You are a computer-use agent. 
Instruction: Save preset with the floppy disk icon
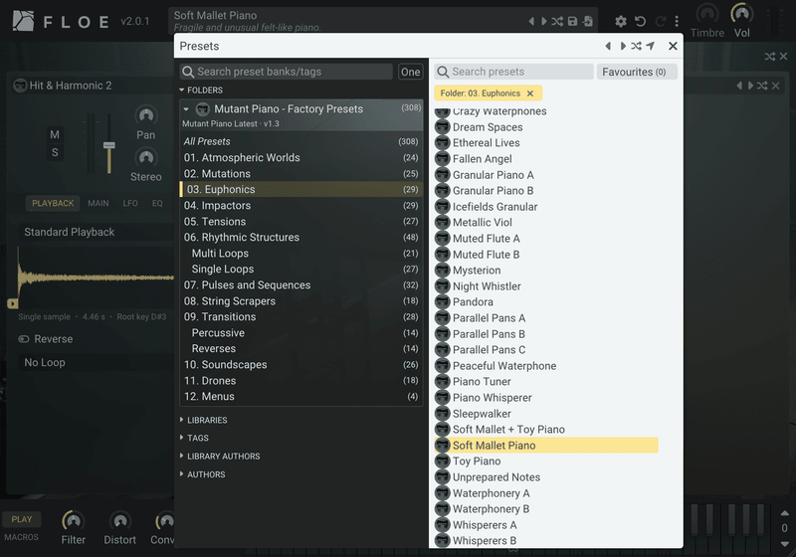tap(572, 21)
